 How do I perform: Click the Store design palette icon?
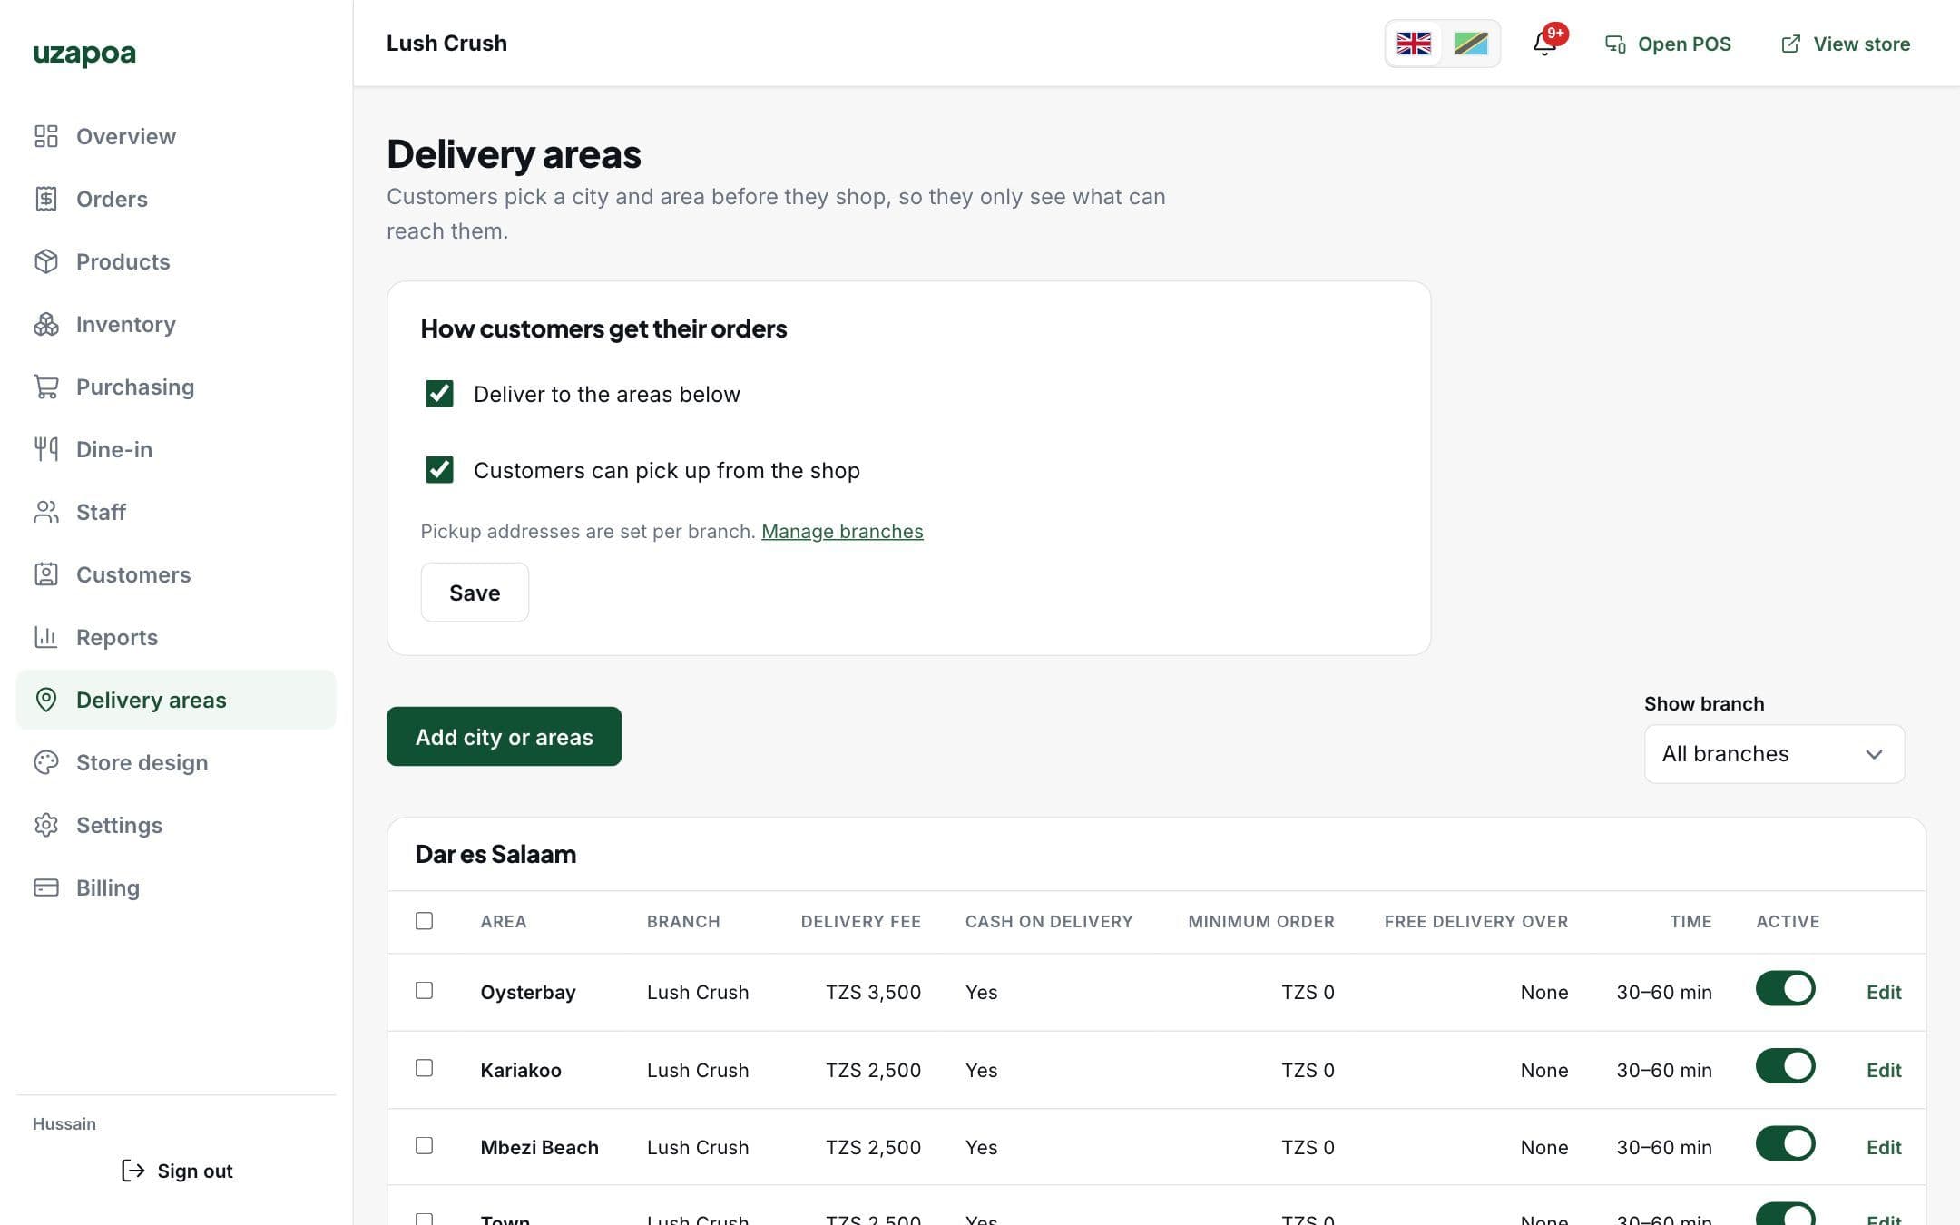point(46,762)
